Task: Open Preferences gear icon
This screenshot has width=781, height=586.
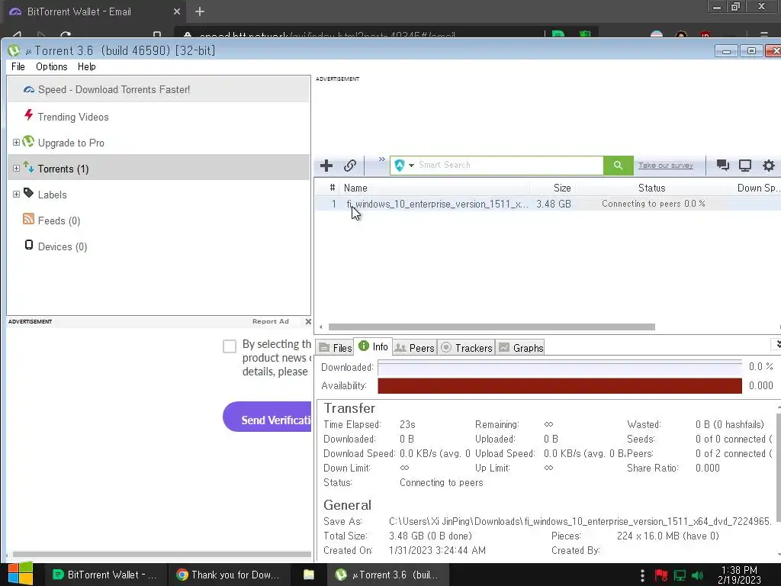Action: pyautogui.click(x=769, y=166)
